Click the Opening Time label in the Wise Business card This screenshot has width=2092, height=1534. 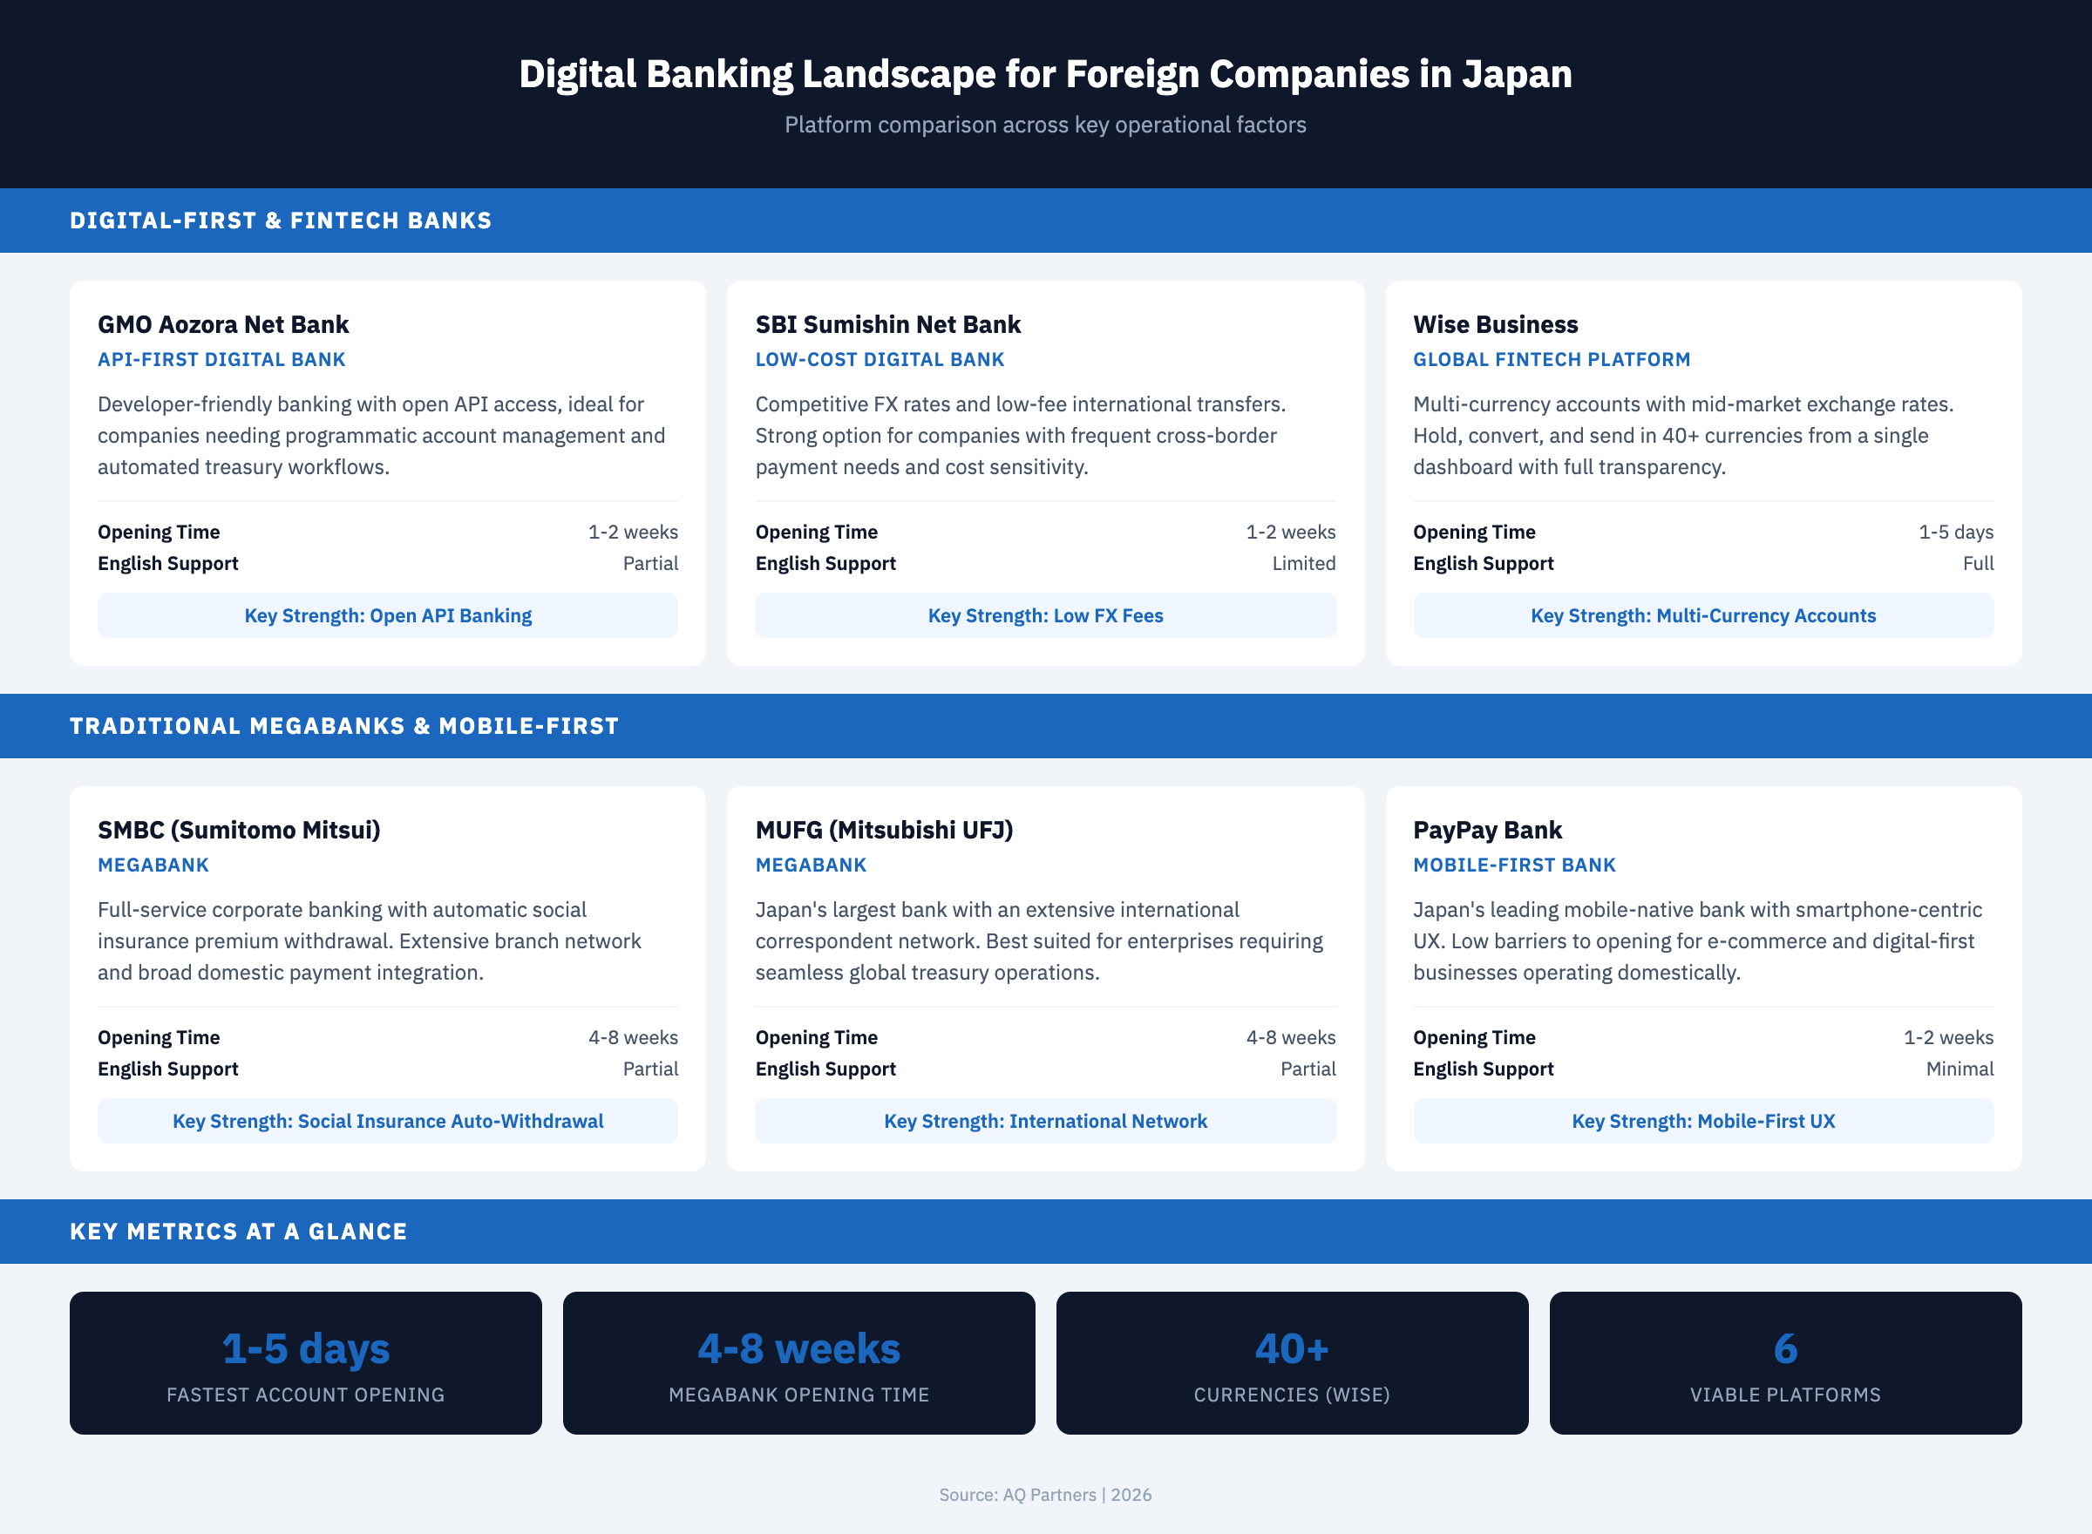click(x=1474, y=532)
